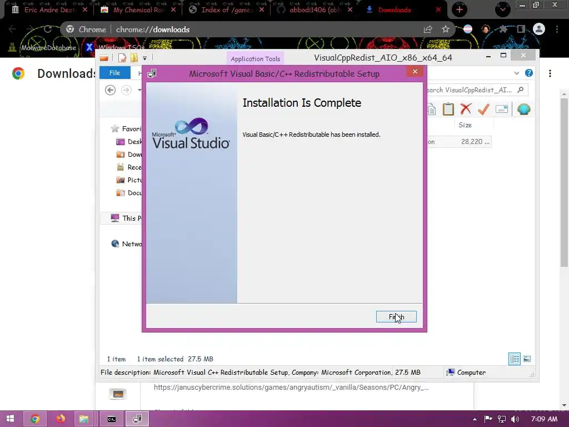Open the Downloads page three-dot menu

click(x=550, y=73)
